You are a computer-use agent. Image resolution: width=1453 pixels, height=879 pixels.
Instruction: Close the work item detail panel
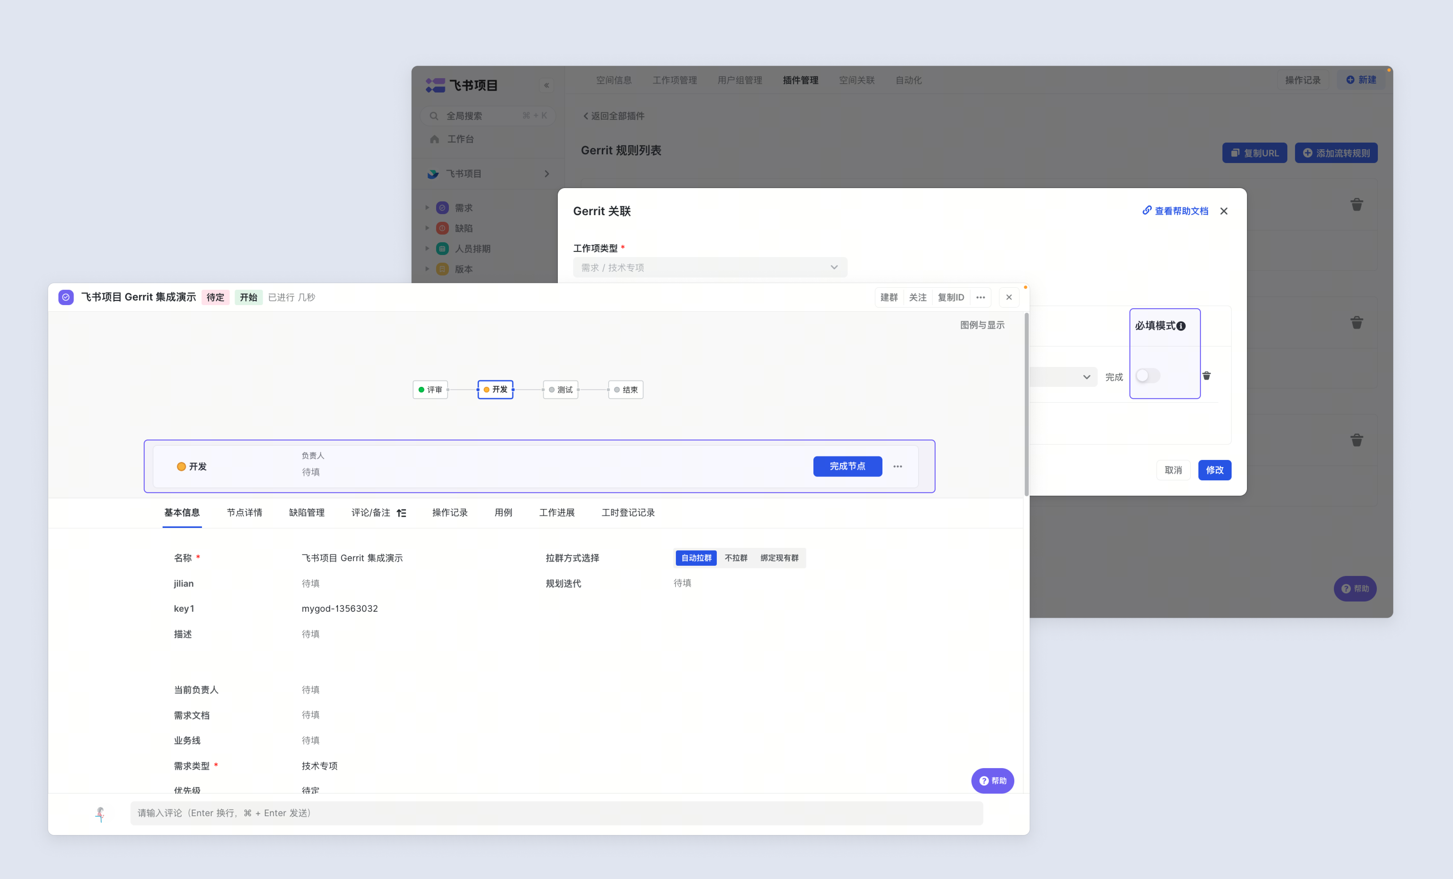point(1009,297)
